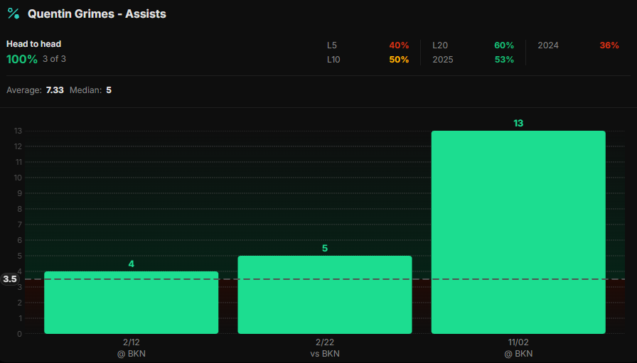Click the percent icon beside Quentin Grimes
Screen dimensions: 637x363
(14, 13)
